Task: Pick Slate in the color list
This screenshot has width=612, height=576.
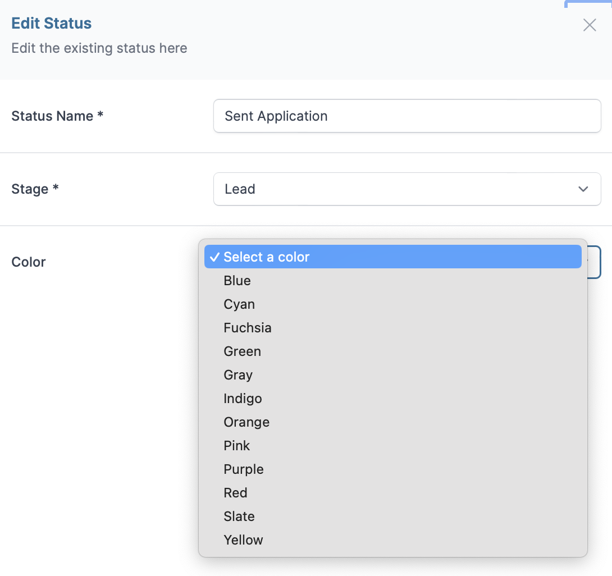Action: point(239,516)
